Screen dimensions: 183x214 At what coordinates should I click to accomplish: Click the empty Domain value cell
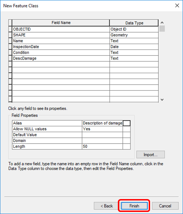pos(102,140)
